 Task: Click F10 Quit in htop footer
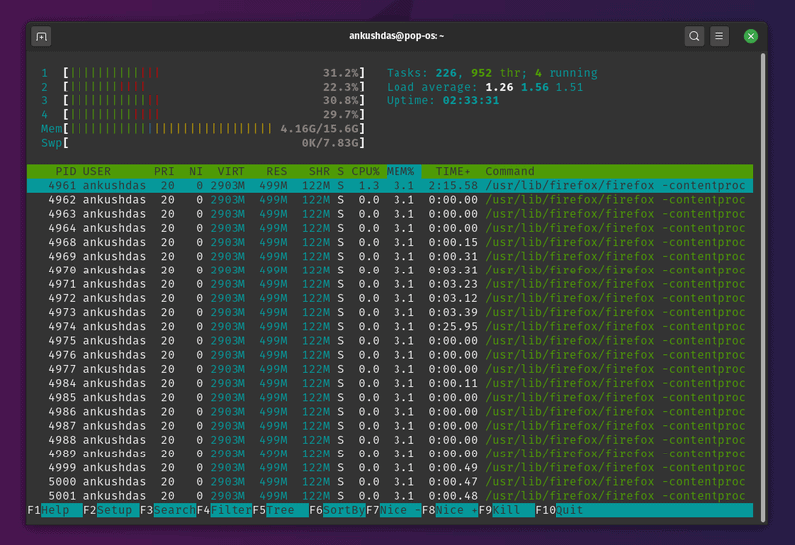[559, 510]
